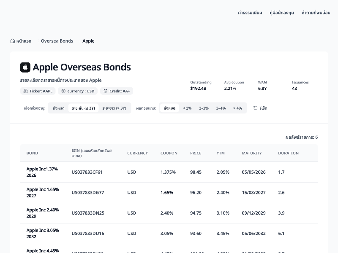Screen dimensions: 338x253
Task: Click the reset arrow icon
Action: (x=255, y=108)
